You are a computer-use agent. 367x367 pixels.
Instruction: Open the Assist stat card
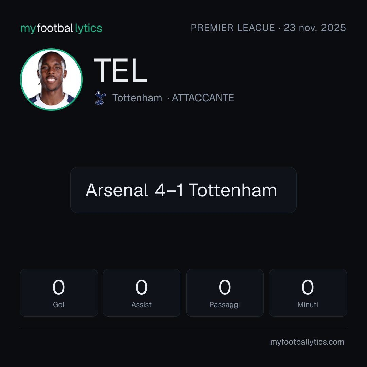[x=142, y=293]
